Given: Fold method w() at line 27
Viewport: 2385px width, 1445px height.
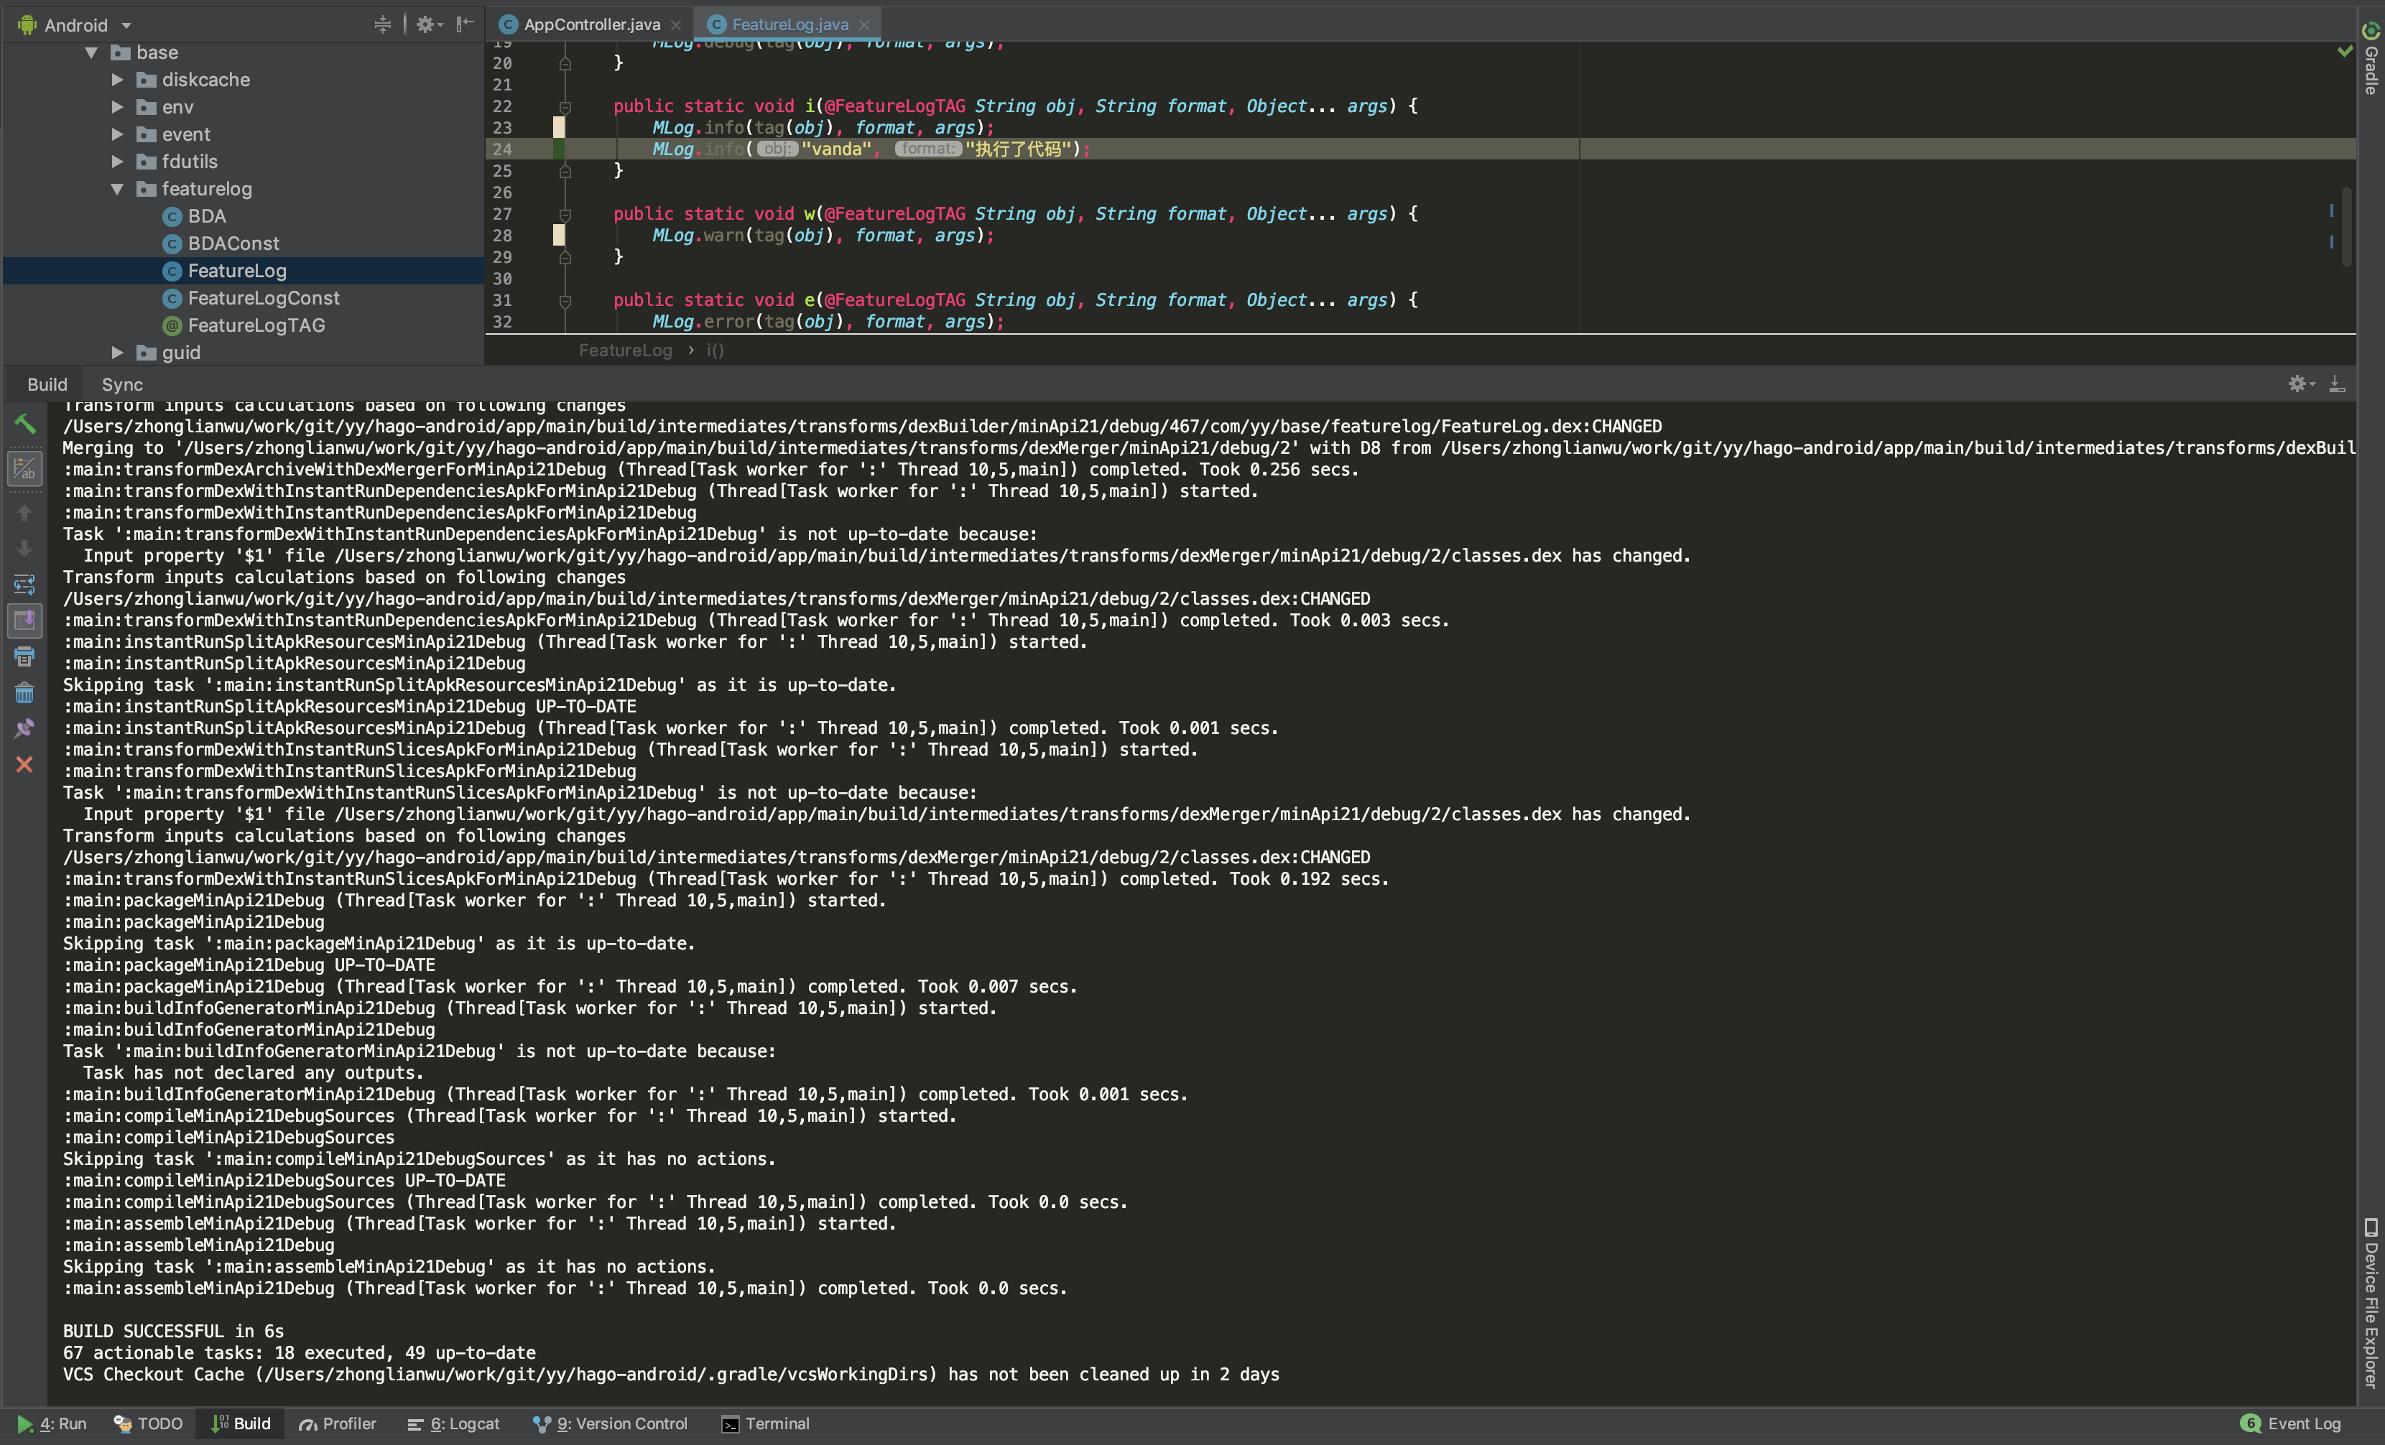Looking at the screenshot, I should 565,214.
